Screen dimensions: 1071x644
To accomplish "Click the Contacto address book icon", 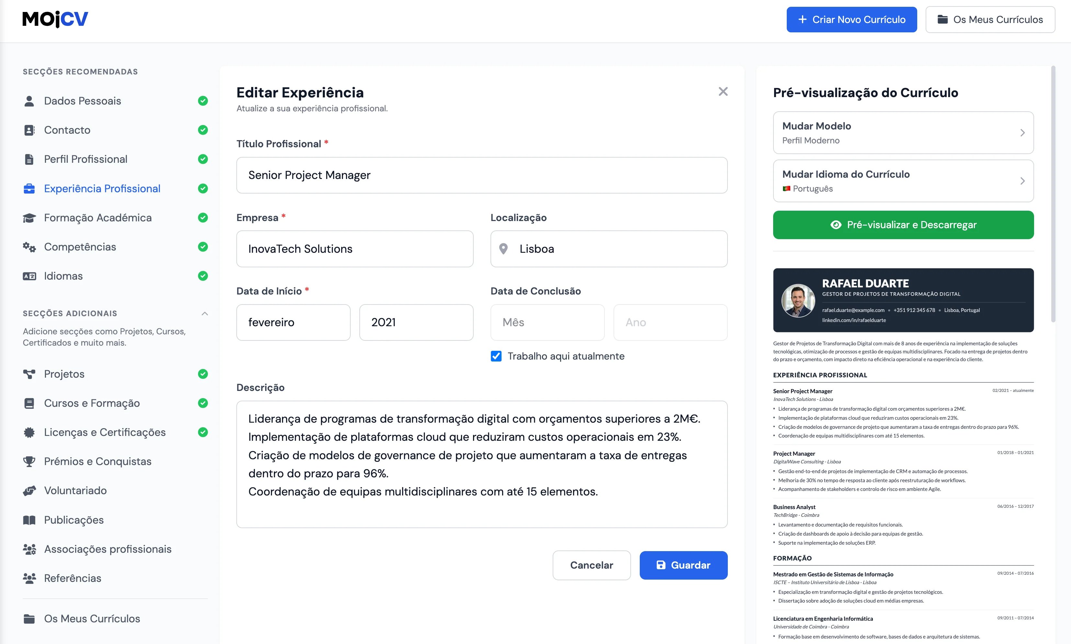I will click(29, 130).
